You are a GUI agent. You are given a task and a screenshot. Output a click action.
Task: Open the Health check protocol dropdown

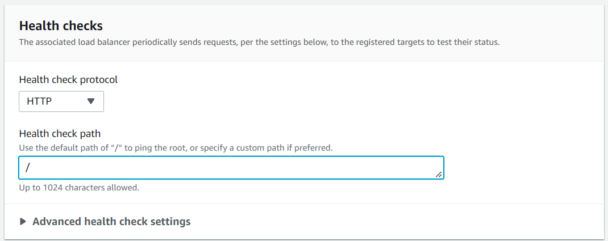point(61,102)
